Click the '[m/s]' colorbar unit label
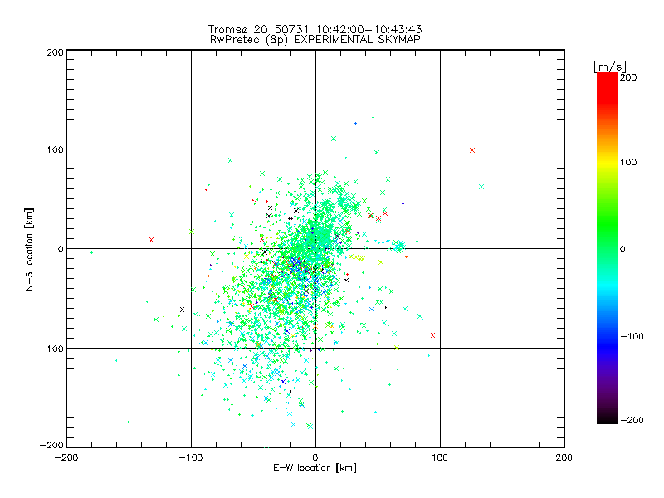Screen dimensions: 664x498 [x=610, y=66]
